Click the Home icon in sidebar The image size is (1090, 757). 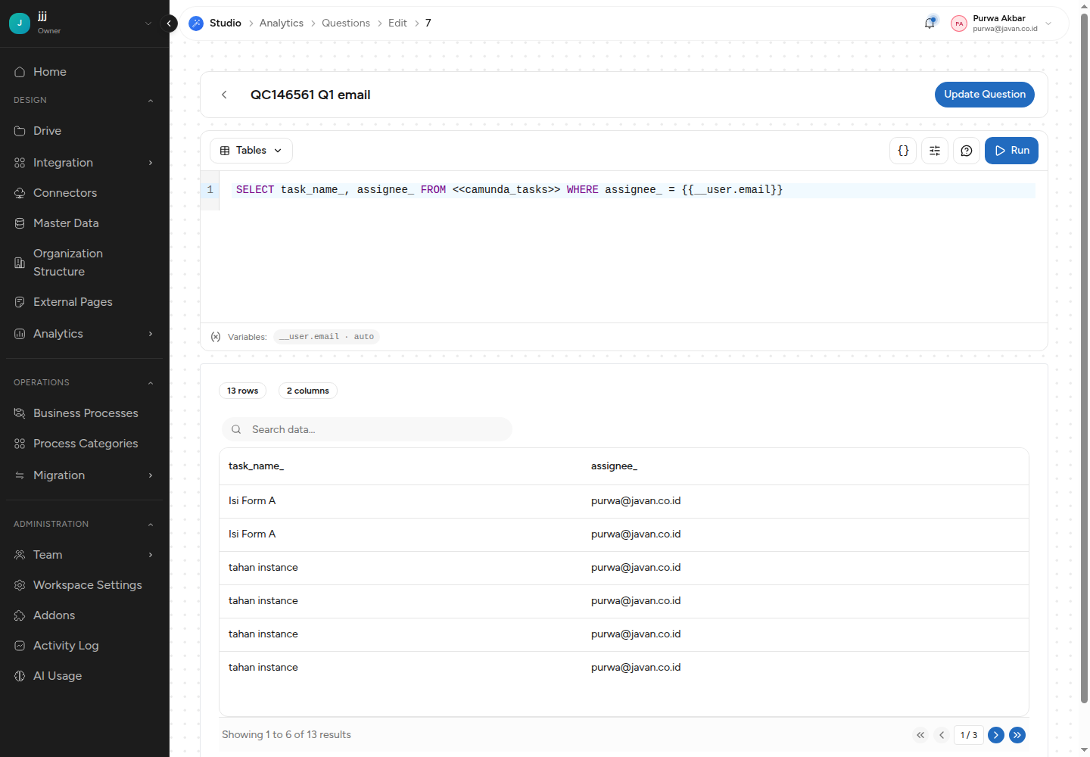pyautogui.click(x=20, y=72)
